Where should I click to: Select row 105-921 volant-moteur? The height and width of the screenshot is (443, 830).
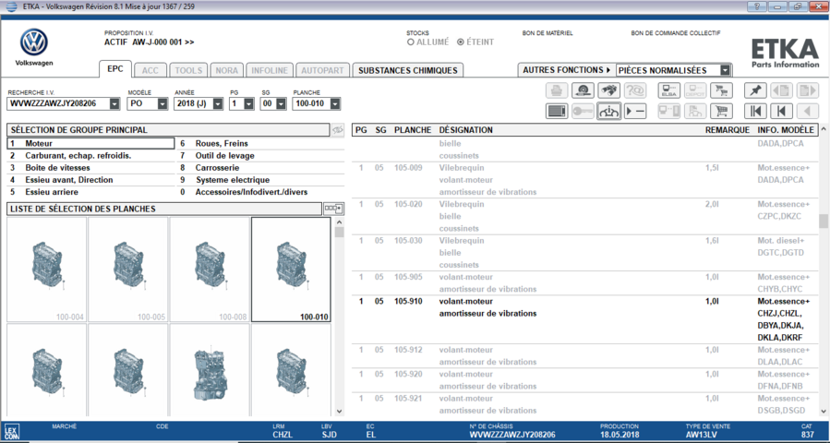coord(585,404)
